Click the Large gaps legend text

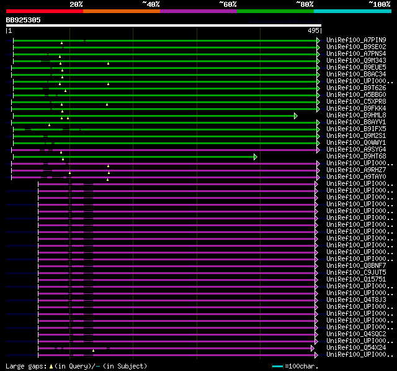point(26,366)
